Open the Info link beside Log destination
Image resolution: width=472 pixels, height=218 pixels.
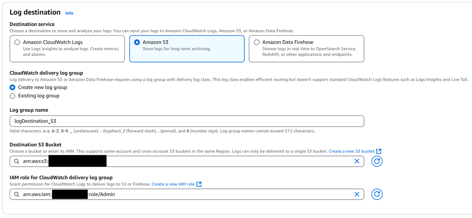pyautogui.click(x=69, y=13)
